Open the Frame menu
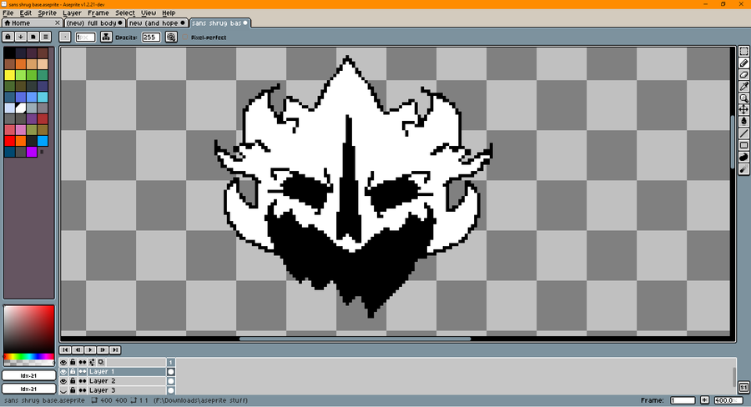Screen dimensions: 751x407 pos(98,13)
